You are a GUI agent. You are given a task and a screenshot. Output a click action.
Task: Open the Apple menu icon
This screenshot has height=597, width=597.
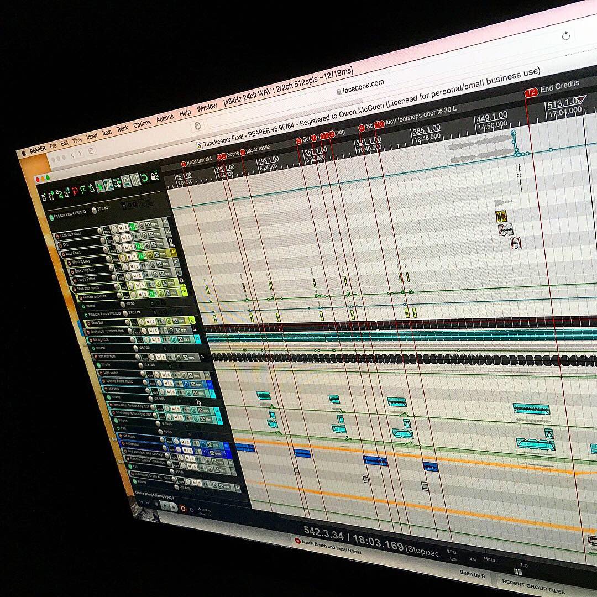coord(24,153)
